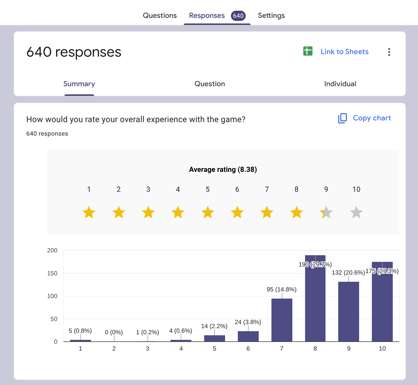This screenshot has width=418, height=385.
Task: Show the Individual responses tab
Action: click(340, 84)
